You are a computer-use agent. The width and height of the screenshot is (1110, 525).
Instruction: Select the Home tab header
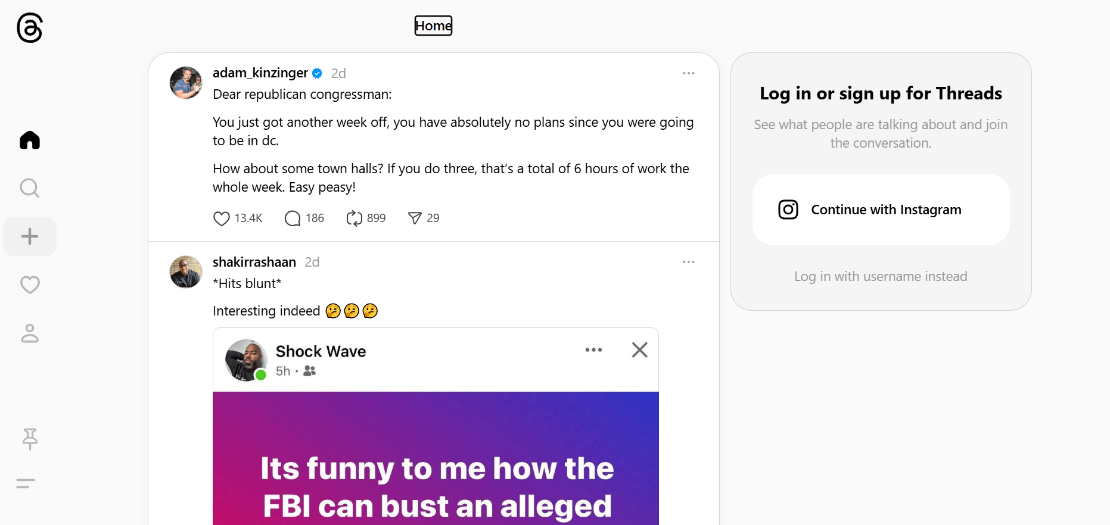coord(433,26)
